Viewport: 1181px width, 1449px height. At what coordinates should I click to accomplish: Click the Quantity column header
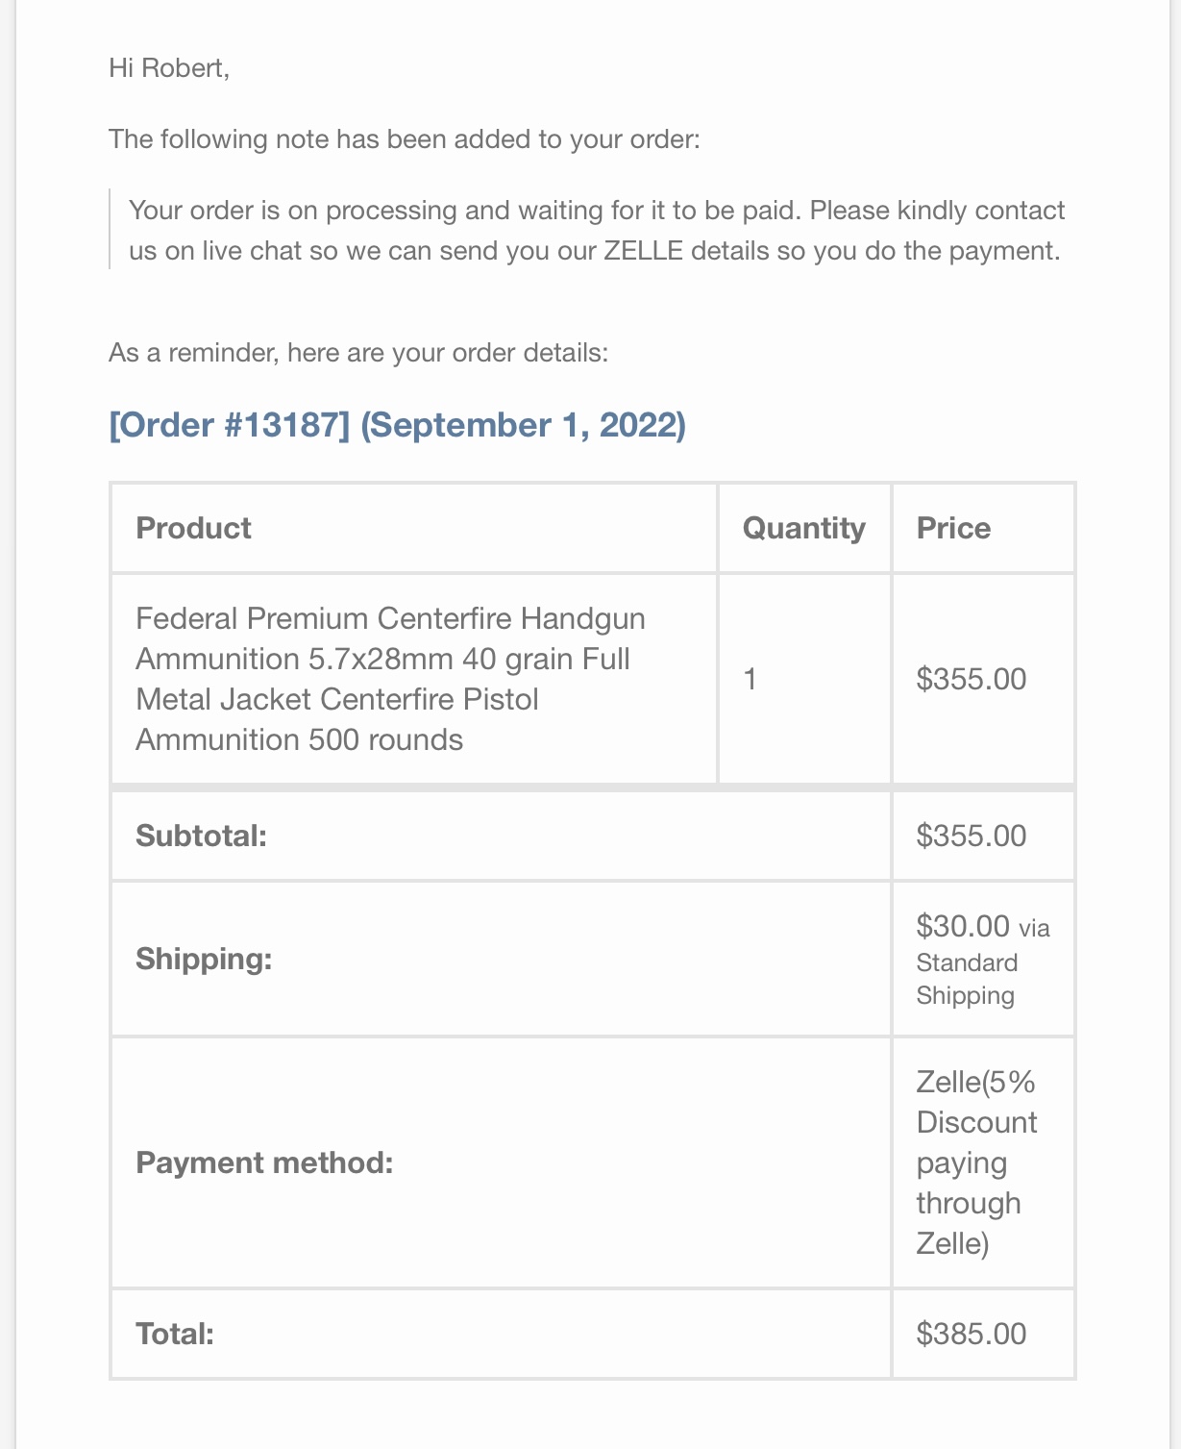point(803,528)
